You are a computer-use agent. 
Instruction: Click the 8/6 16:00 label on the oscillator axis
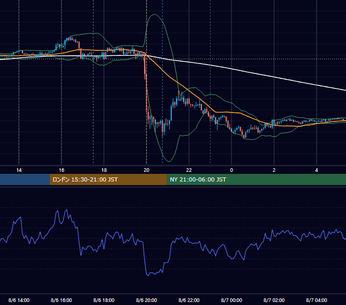(62, 300)
